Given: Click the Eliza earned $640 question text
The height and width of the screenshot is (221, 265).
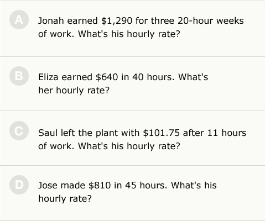Looking at the screenshot, I should click(123, 83).
